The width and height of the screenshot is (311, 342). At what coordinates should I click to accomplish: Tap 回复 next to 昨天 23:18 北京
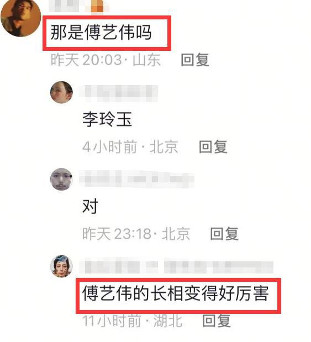coord(224,234)
